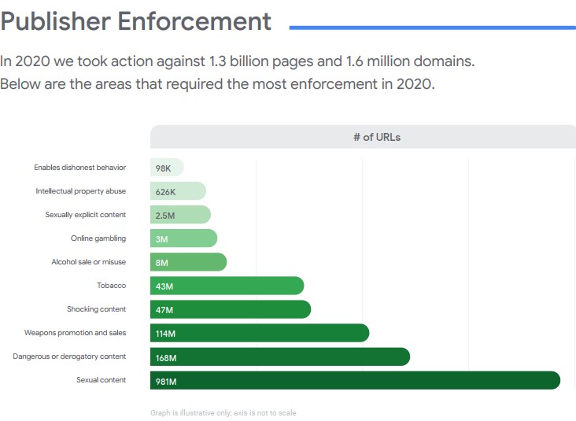The image size is (576, 421).
Task: Pick the 3M online gambling bar
Action: point(183,238)
